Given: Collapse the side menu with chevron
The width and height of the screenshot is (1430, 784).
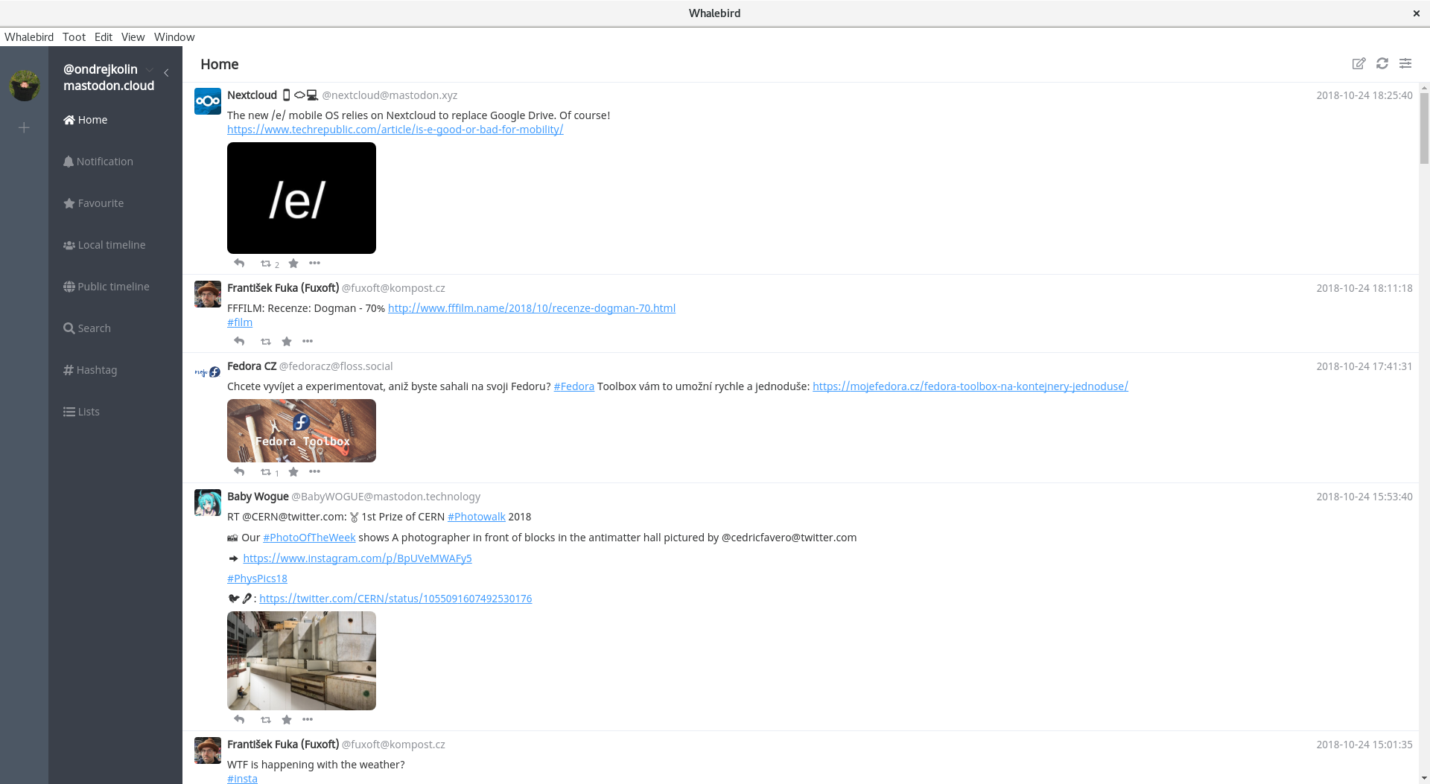Looking at the screenshot, I should click(x=166, y=73).
